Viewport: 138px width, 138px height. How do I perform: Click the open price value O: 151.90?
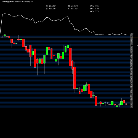pos(51,6)
